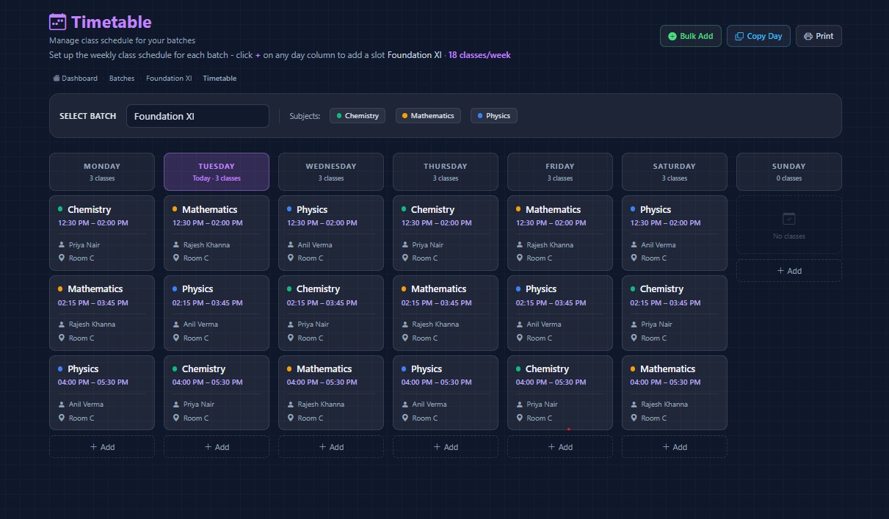Click the 'Timetable' page title
Screen dimensions: 889x519
pyautogui.click(x=112, y=22)
